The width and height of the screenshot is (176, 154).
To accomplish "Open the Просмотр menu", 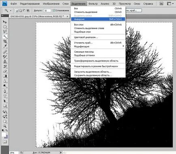I will 125,4.
